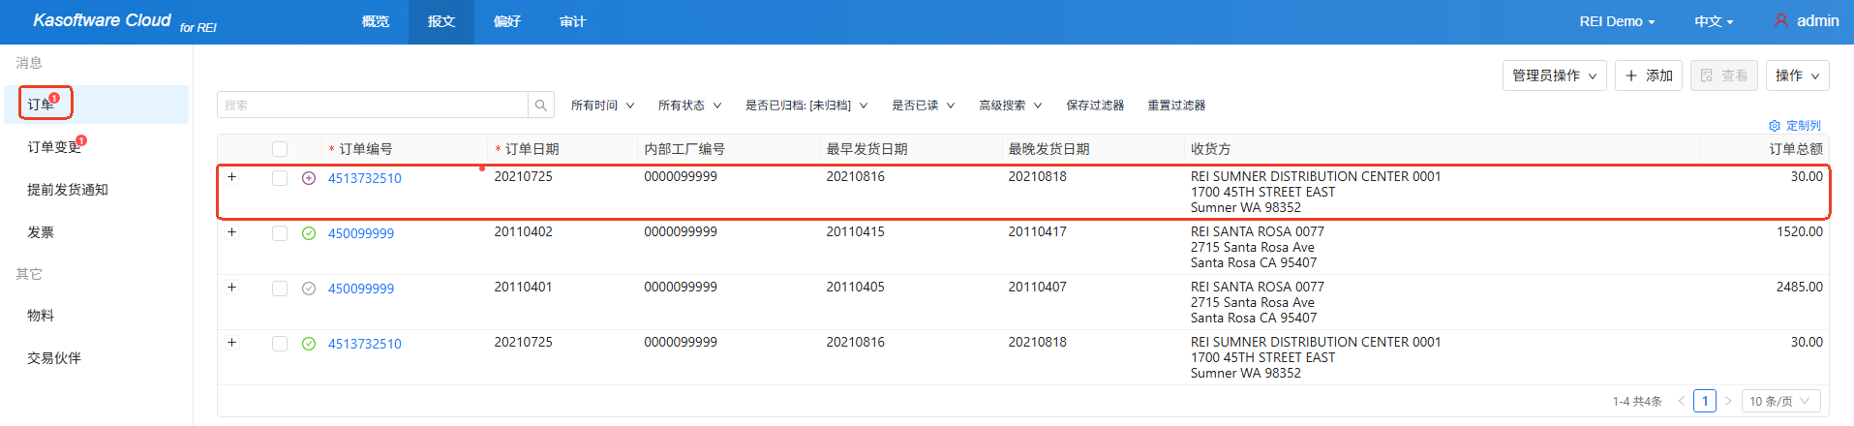Click the search magnifier icon

pos(541,105)
